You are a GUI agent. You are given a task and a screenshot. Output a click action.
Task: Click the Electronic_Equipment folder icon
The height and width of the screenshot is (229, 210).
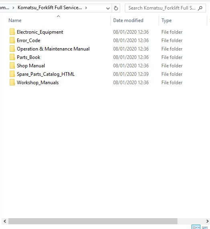click(12, 32)
